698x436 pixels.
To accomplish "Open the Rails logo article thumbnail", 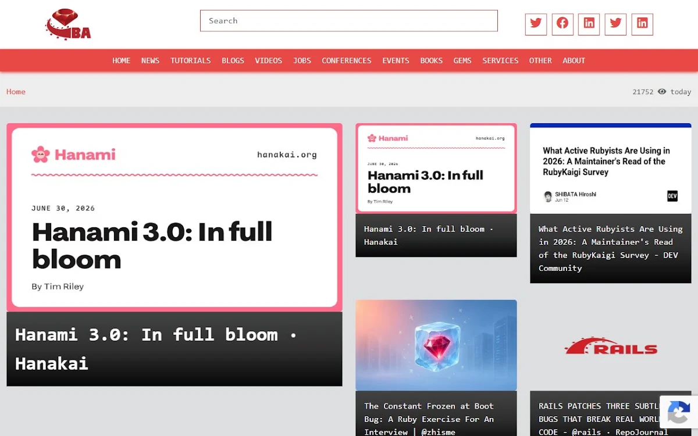I will (611, 345).
